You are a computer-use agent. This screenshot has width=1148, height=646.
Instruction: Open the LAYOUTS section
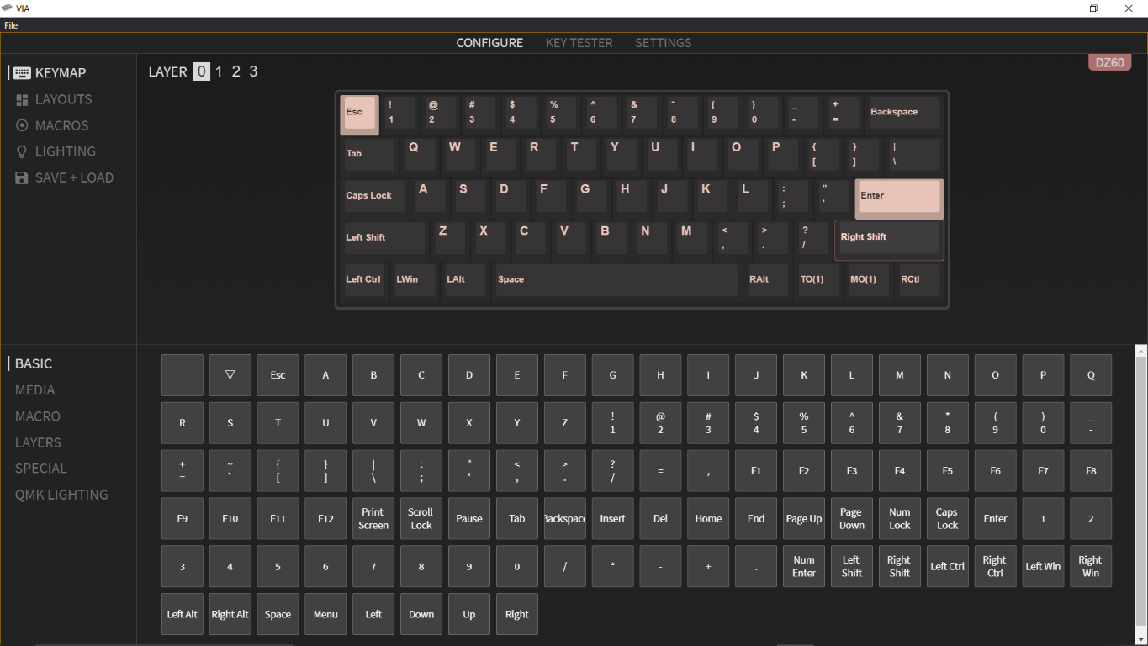tap(53, 99)
